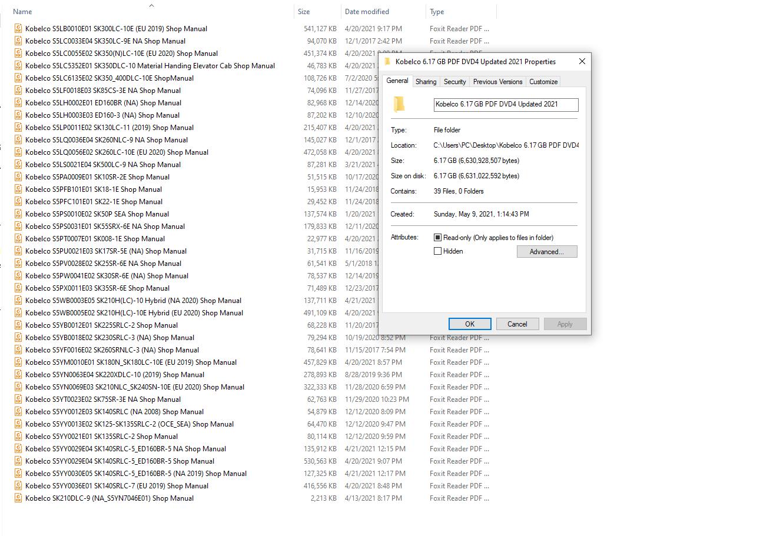Select SK260SRNLC-3 (NA) Shop Manual file

(112, 349)
